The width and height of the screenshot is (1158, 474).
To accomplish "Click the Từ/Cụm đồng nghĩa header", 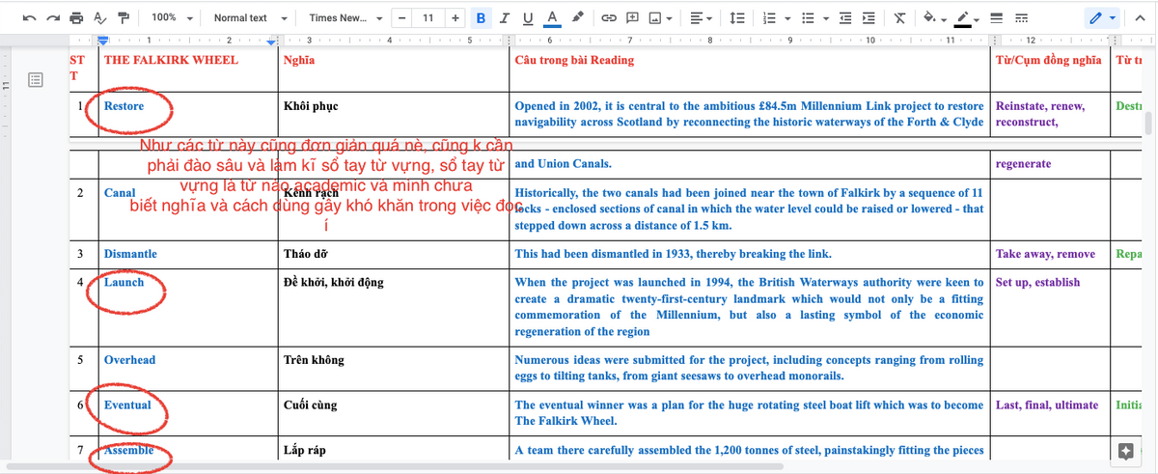I will (x=1050, y=60).
